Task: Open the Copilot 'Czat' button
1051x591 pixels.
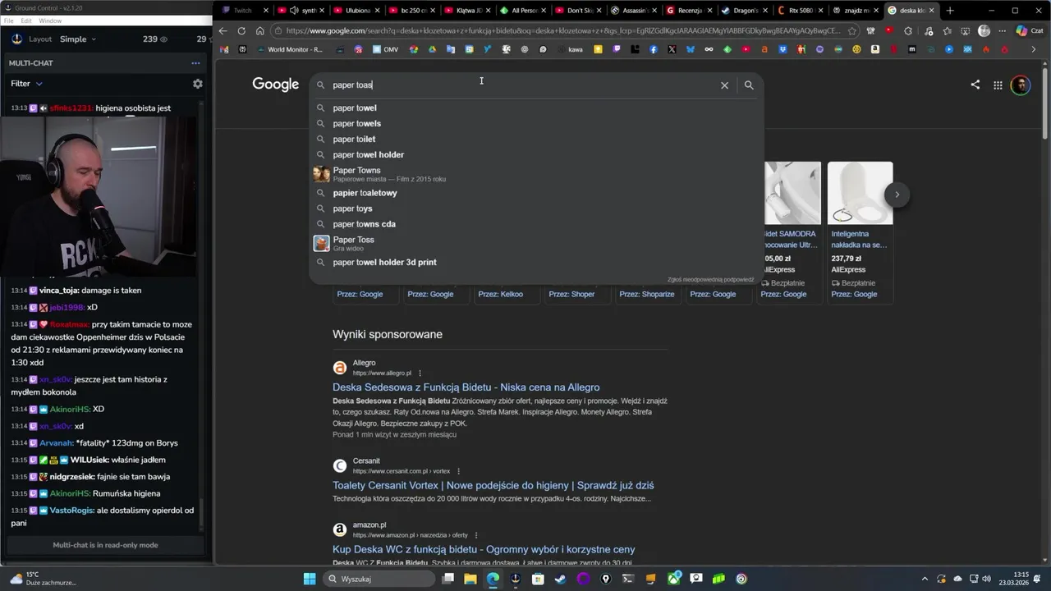Action: click(x=1030, y=31)
